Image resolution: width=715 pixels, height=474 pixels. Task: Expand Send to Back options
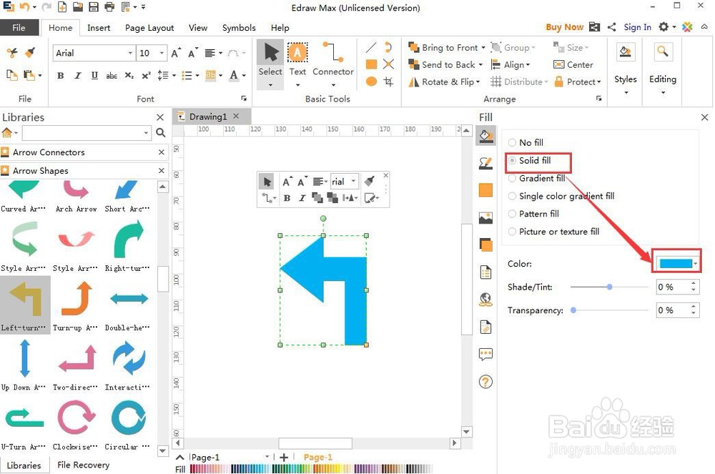[480, 65]
